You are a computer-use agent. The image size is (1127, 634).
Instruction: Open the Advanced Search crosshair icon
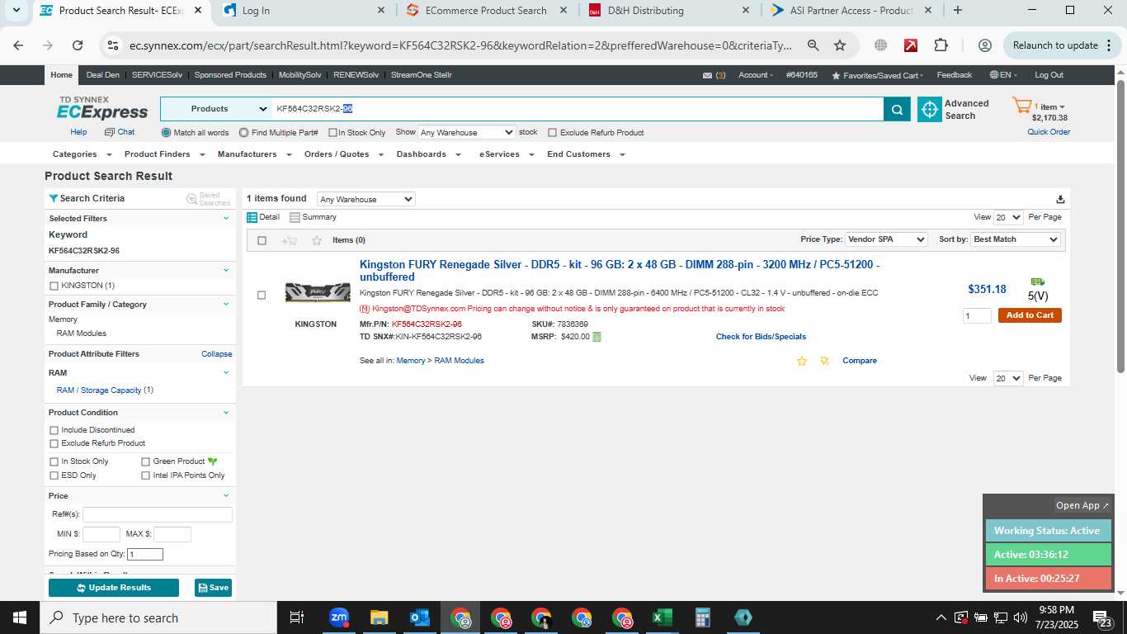[930, 109]
